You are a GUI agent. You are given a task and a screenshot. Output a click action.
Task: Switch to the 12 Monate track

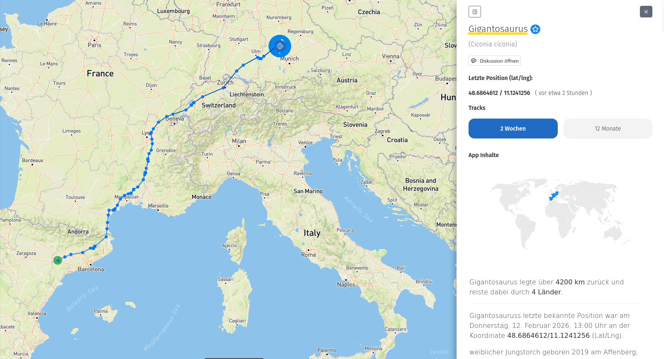(608, 129)
